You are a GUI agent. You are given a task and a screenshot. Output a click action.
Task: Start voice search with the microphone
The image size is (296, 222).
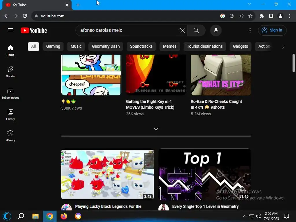[x=216, y=30]
